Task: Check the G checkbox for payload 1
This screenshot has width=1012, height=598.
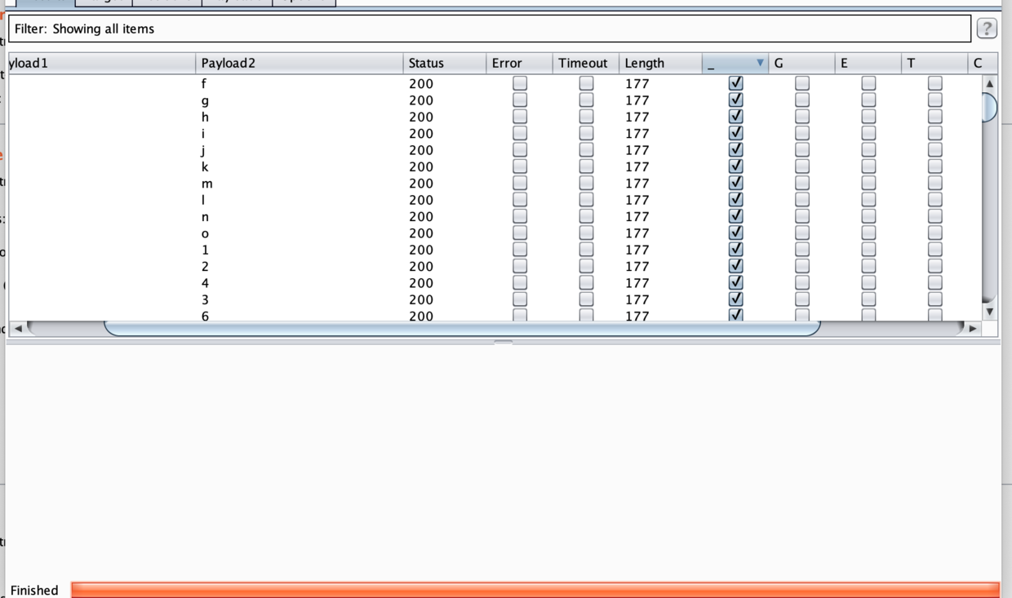Action: 802,250
